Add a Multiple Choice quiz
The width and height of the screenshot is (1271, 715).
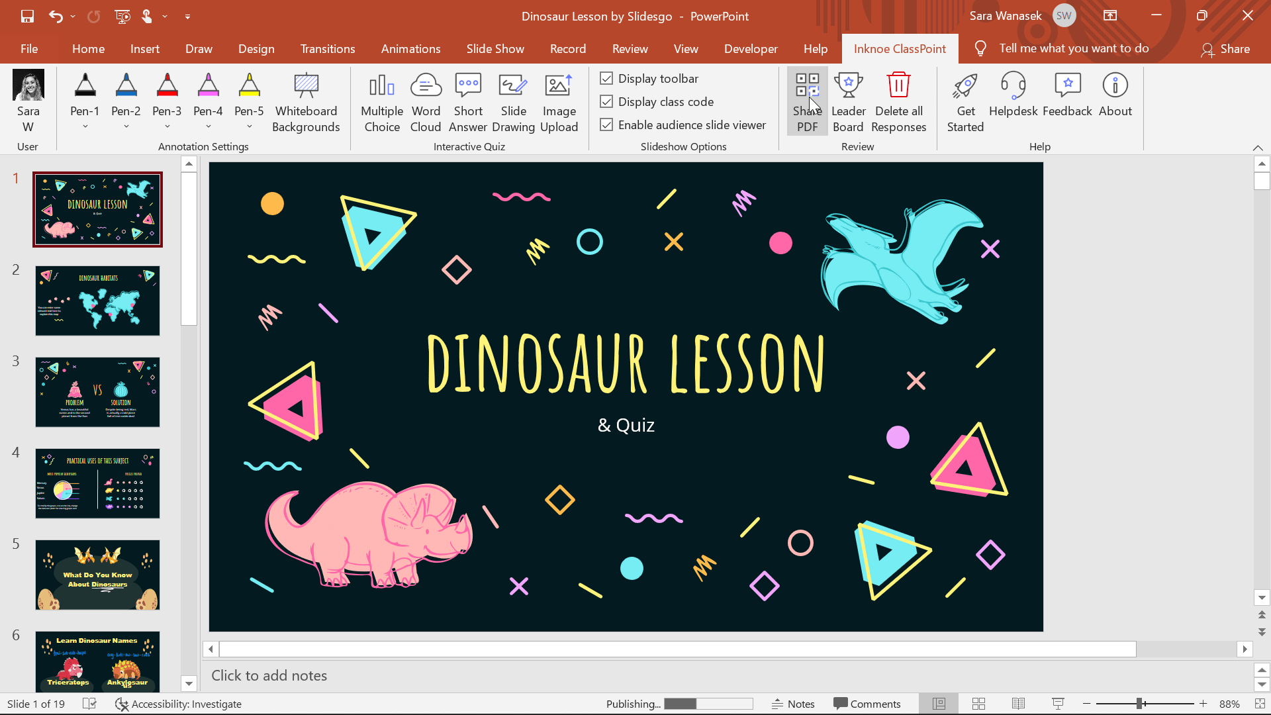[382, 102]
